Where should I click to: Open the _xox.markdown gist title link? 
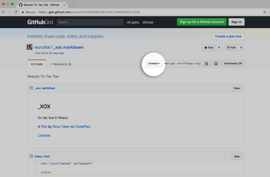[68, 47]
